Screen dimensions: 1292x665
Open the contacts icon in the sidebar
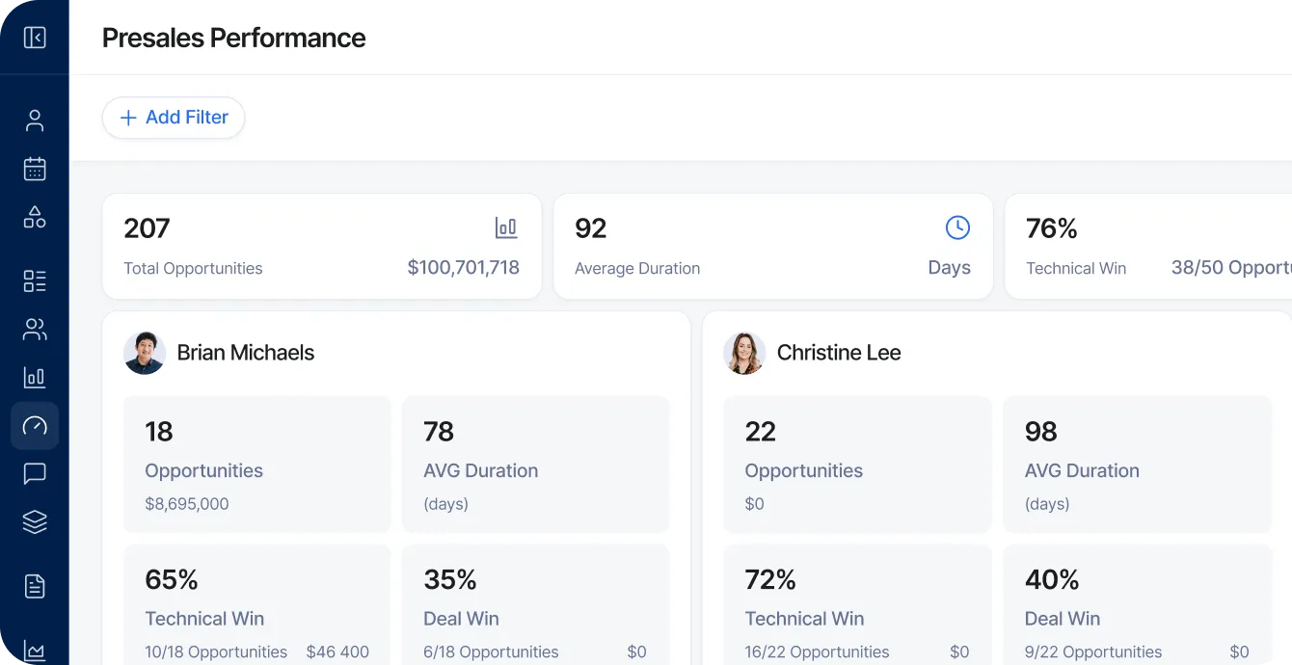click(x=35, y=120)
